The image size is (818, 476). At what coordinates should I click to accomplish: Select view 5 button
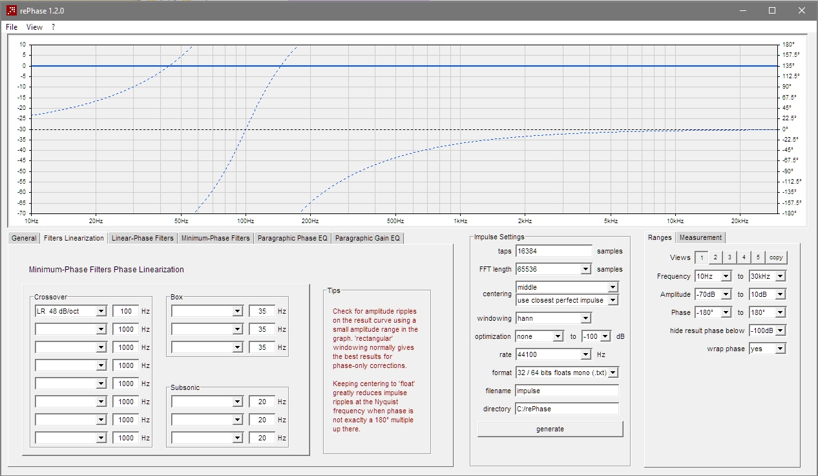click(758, 257)
